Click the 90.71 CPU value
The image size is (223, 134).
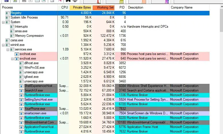click(x=64, y=17)
